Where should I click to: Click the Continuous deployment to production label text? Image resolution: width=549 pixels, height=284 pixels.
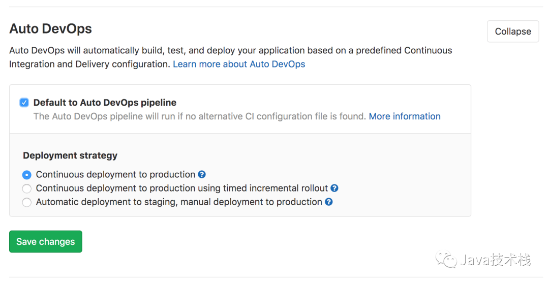pyautogui.click(x=115, y=174)
